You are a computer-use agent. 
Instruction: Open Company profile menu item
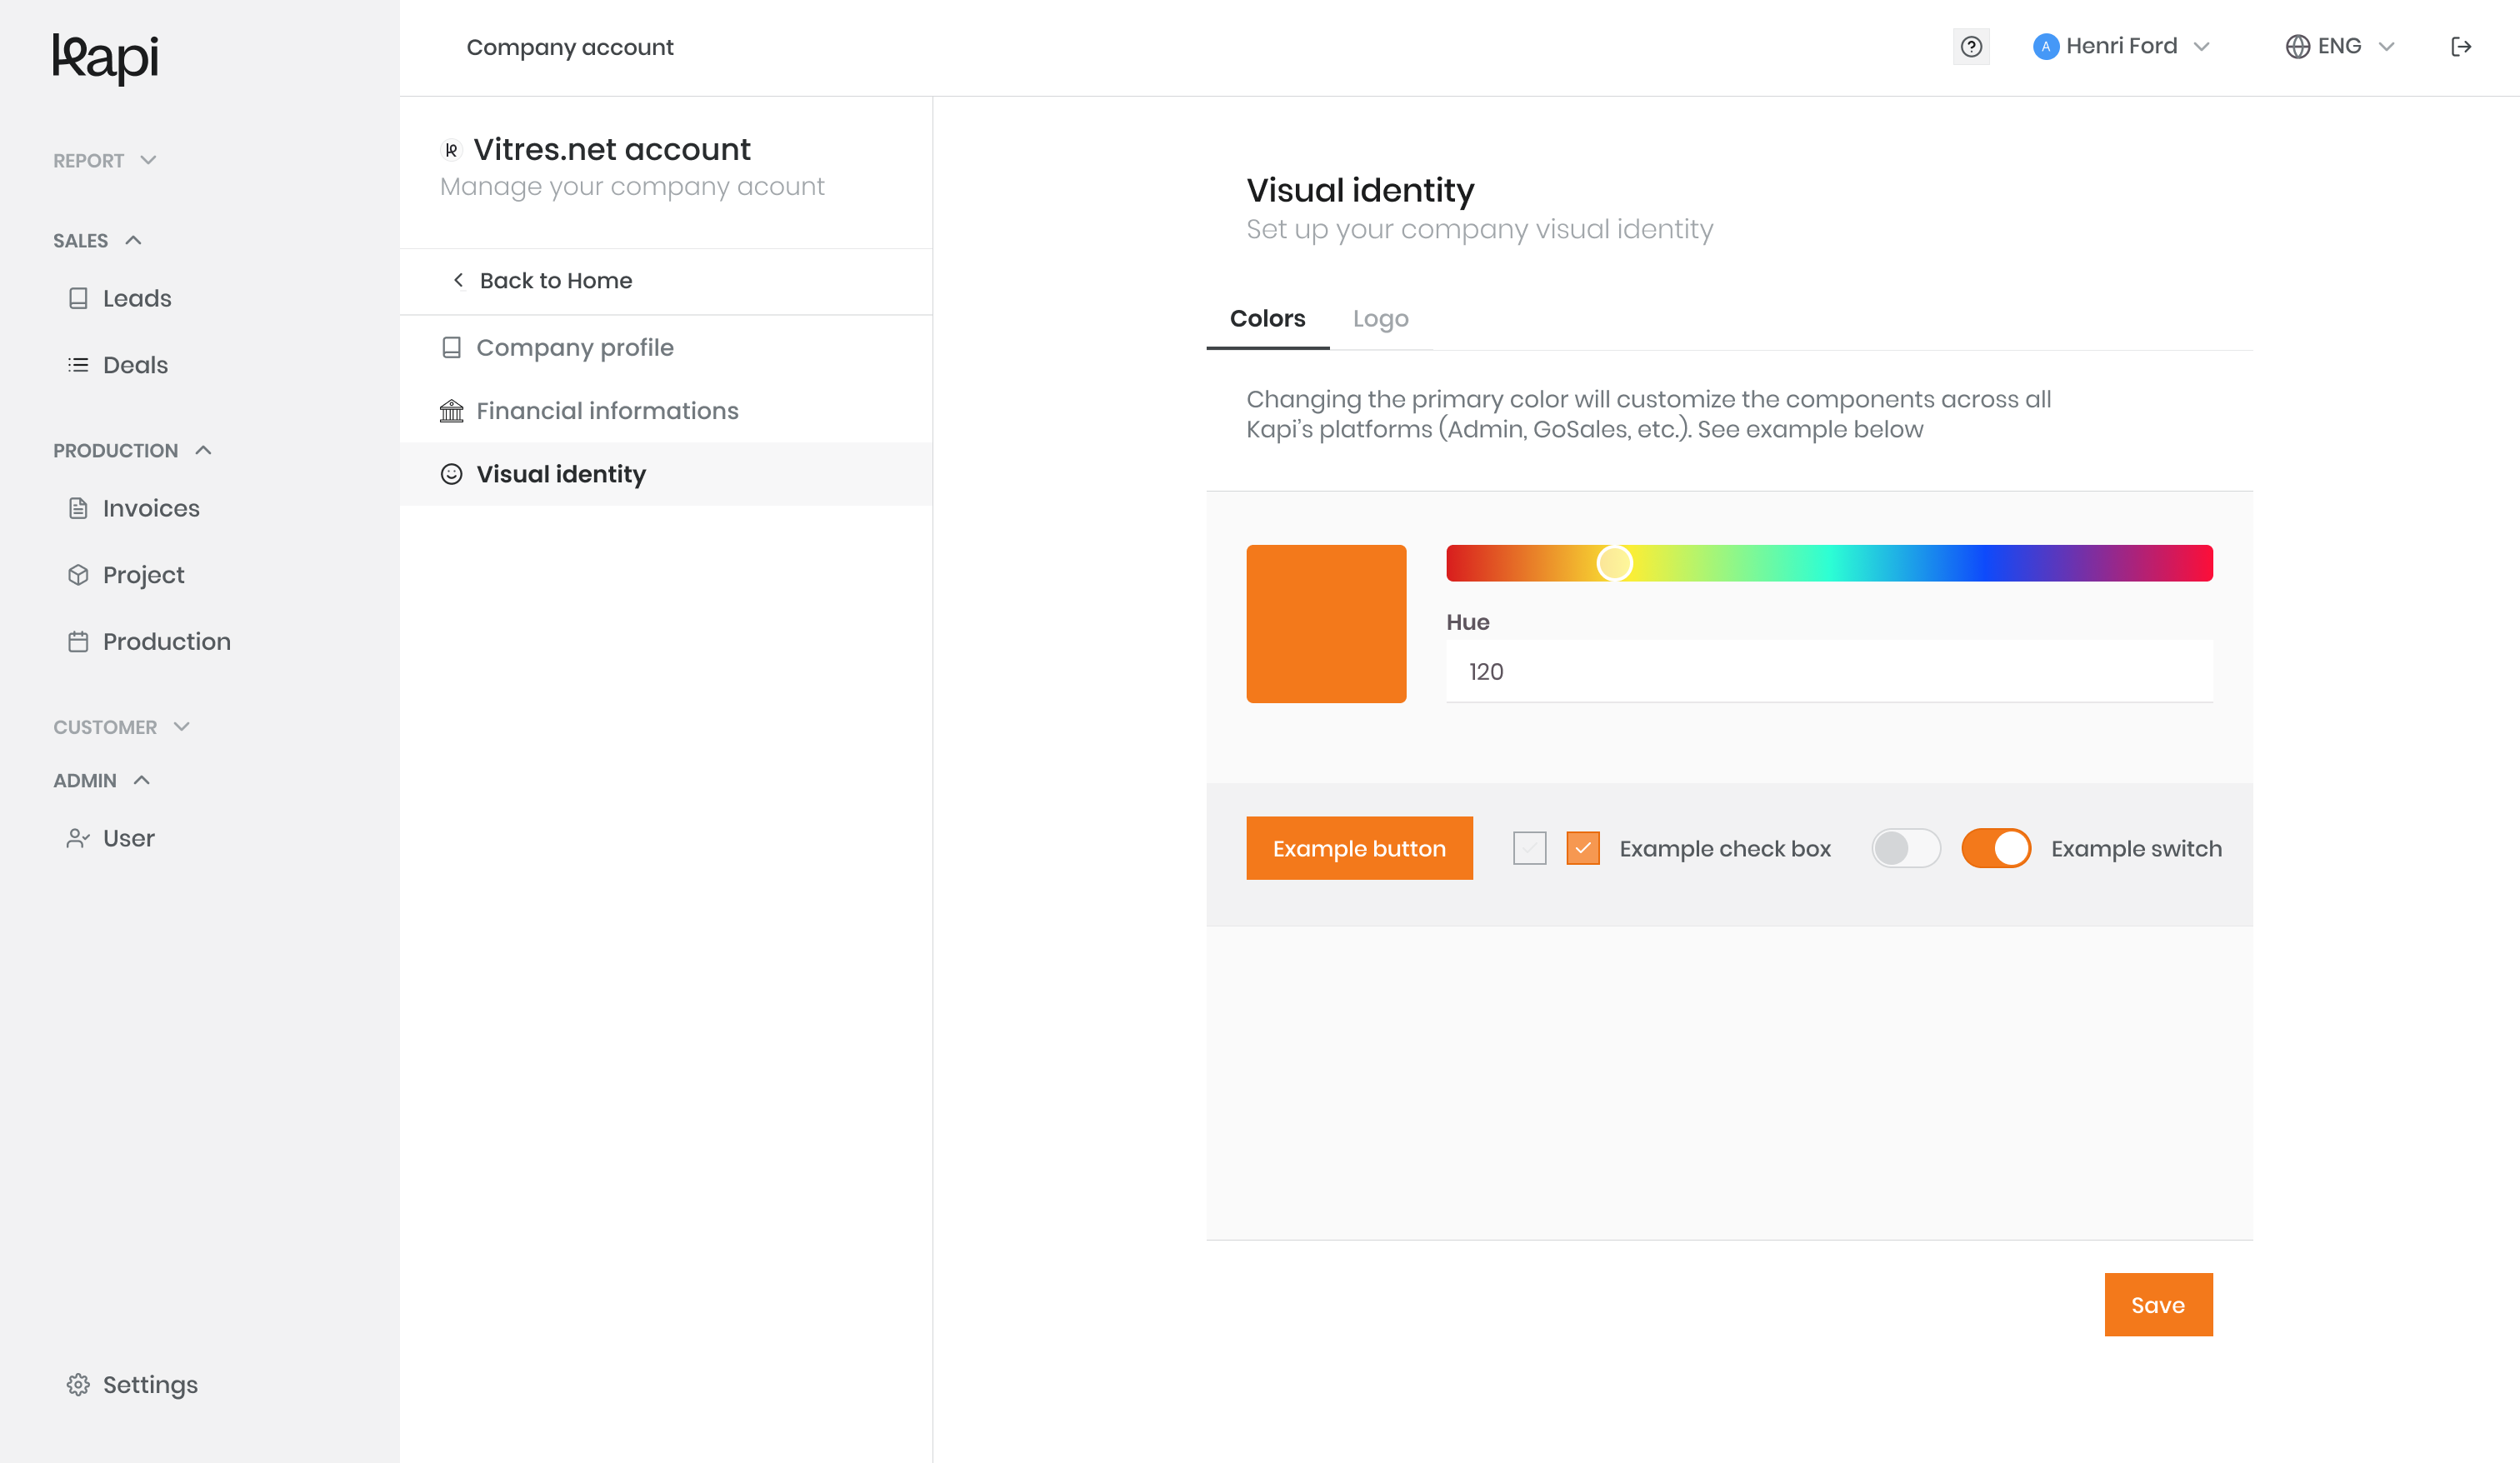coord(666,347)
